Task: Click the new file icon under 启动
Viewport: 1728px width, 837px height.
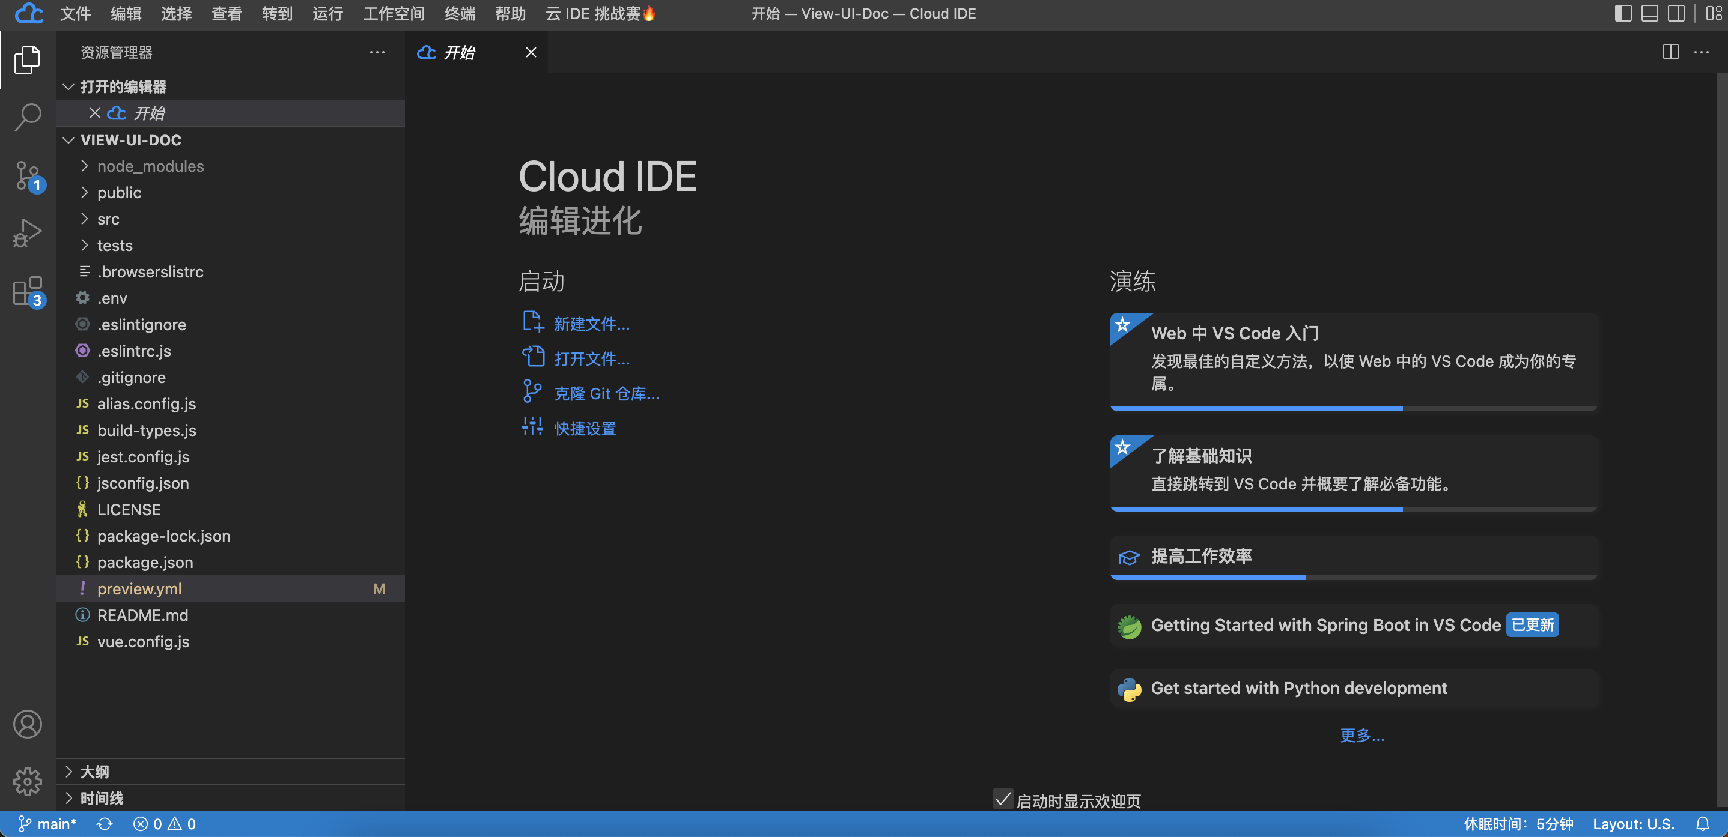Action: coord(532,322)
